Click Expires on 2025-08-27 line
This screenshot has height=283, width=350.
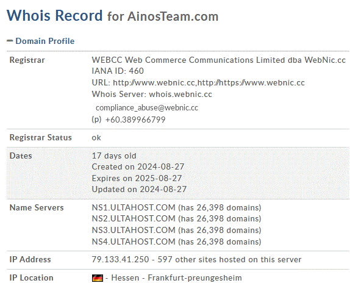click(137, 178)
